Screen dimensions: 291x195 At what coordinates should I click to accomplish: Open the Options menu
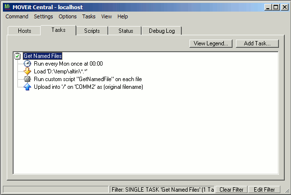click(68, 16)
